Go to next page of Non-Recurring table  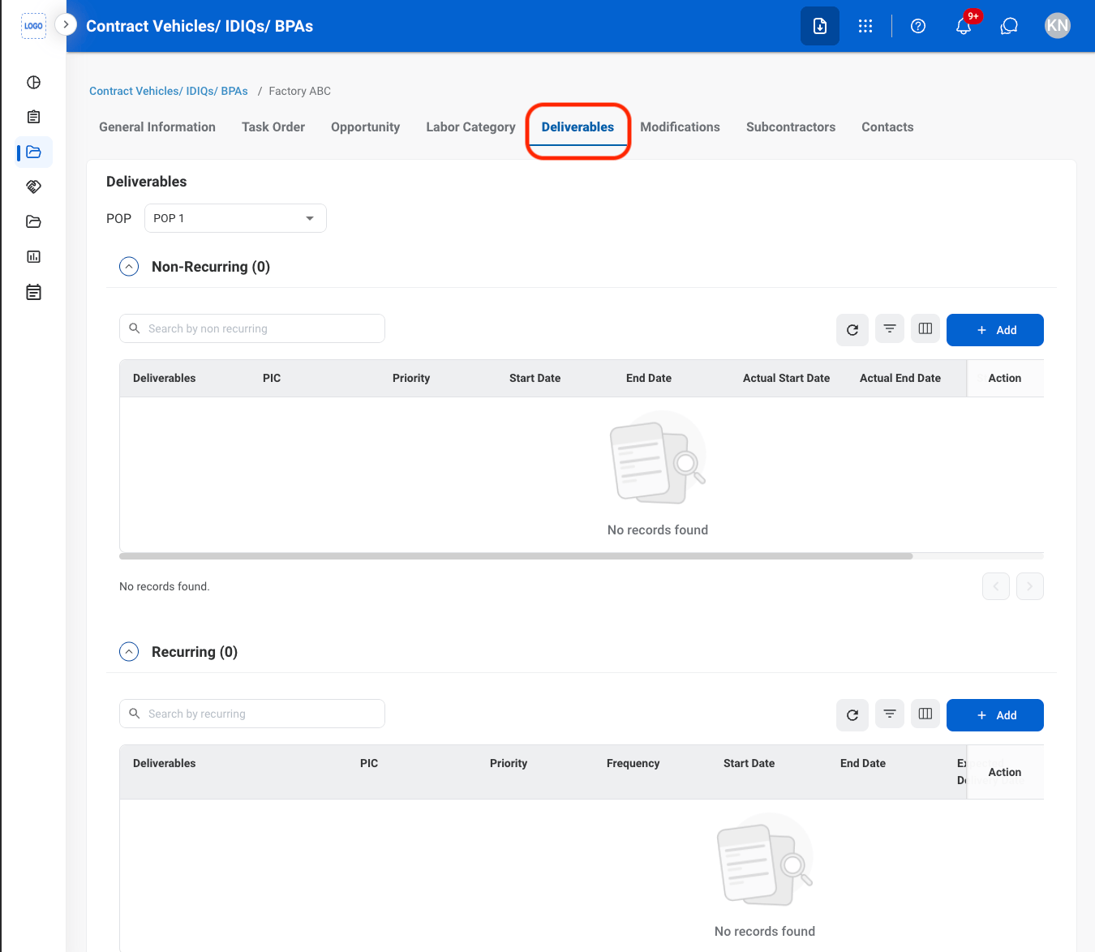click(1030, 586)
